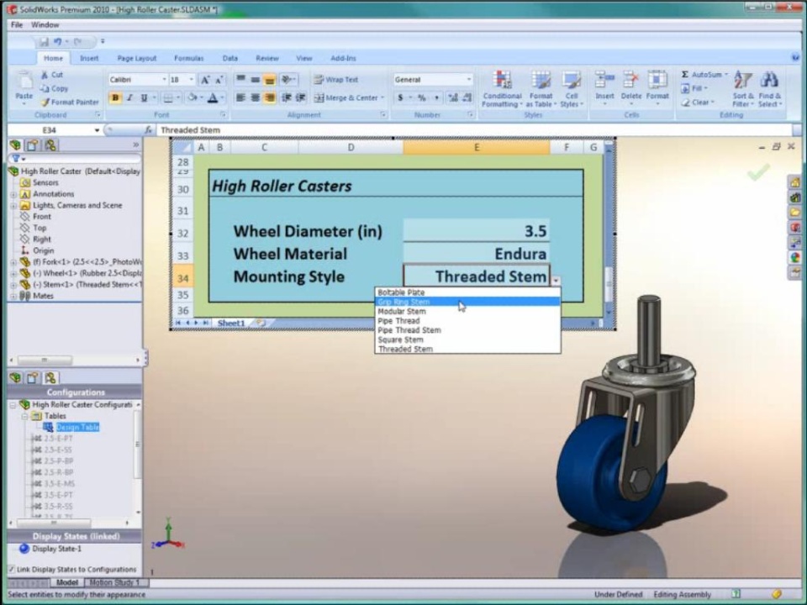Screen dimensions: 807x605
Task: Toggle Bold formatting
Action: pos(115,97)
